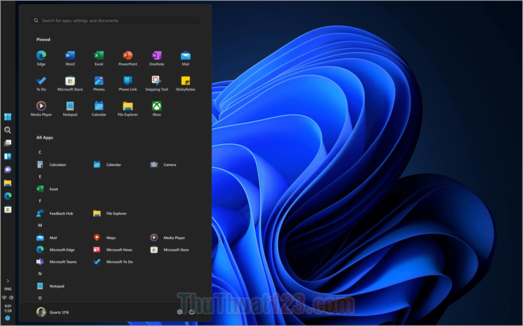This screenshot has width=523, height=326.
Task: Launch the pinned Media Player
Action: pyautogui.click(x=41, y=109)
